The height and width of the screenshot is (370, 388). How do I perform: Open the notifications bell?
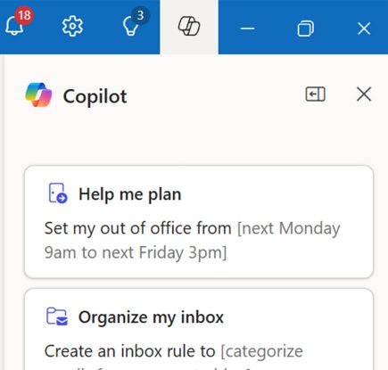(14, 26)
